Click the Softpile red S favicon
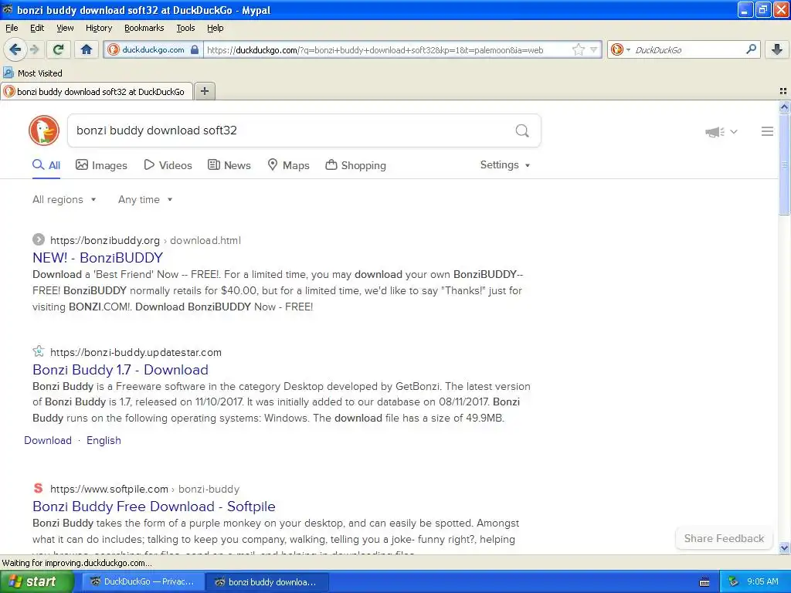791x593 pixels. [39, 488]
